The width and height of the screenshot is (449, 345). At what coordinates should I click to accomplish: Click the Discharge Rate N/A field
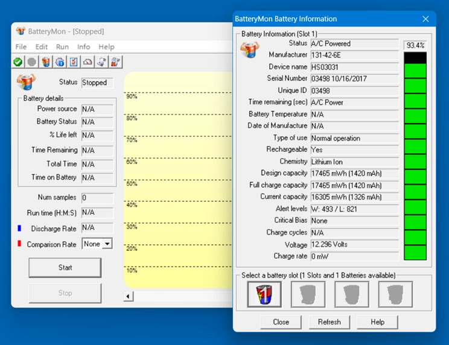pos(97,228)
